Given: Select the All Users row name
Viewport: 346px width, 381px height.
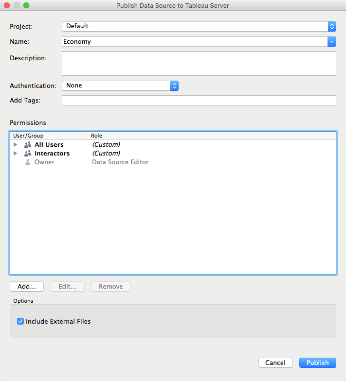Looking at the screenshot, I should click(x=49, y=145).
